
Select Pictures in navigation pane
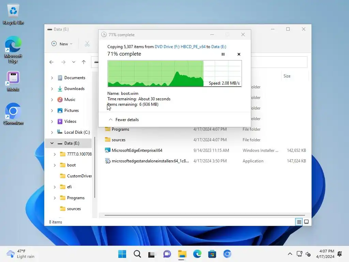tap(68, 111)
